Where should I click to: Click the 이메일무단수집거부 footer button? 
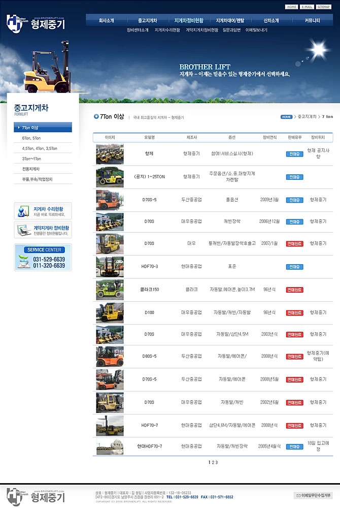click(313, 495)
